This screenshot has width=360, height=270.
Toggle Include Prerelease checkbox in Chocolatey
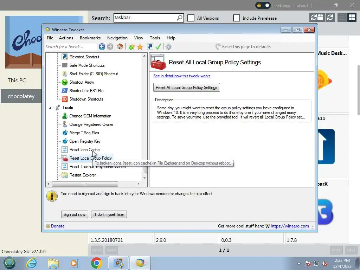tap(237, 18)
